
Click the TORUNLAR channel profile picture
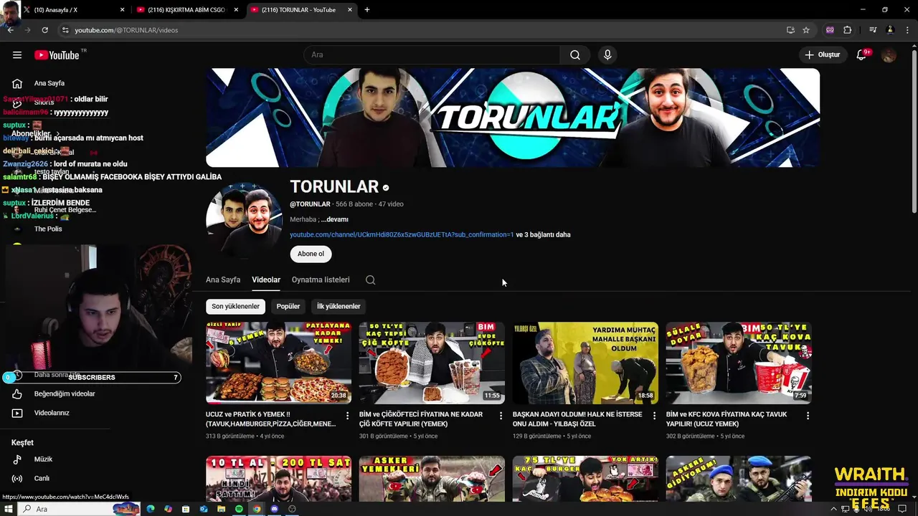(244, 221)
